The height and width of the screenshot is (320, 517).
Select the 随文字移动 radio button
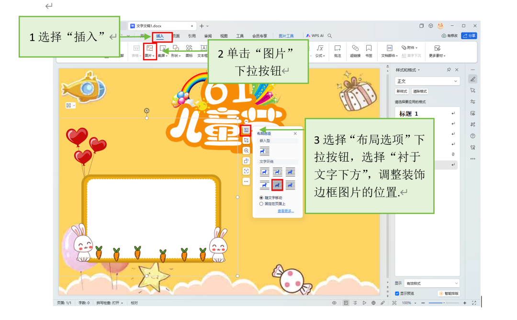[261, 198]
